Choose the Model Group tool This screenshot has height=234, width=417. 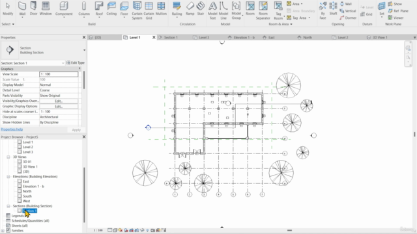tap(236, 10)
